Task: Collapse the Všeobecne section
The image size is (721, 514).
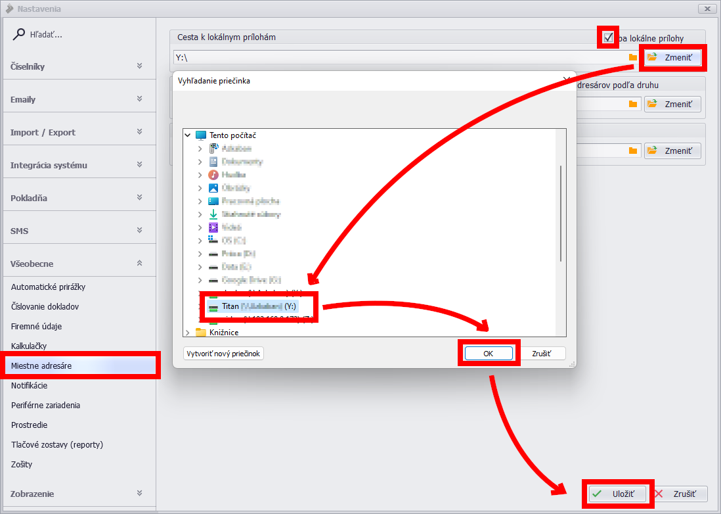Action: 139,264
